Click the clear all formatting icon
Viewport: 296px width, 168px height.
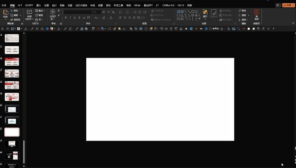(113, 12)
